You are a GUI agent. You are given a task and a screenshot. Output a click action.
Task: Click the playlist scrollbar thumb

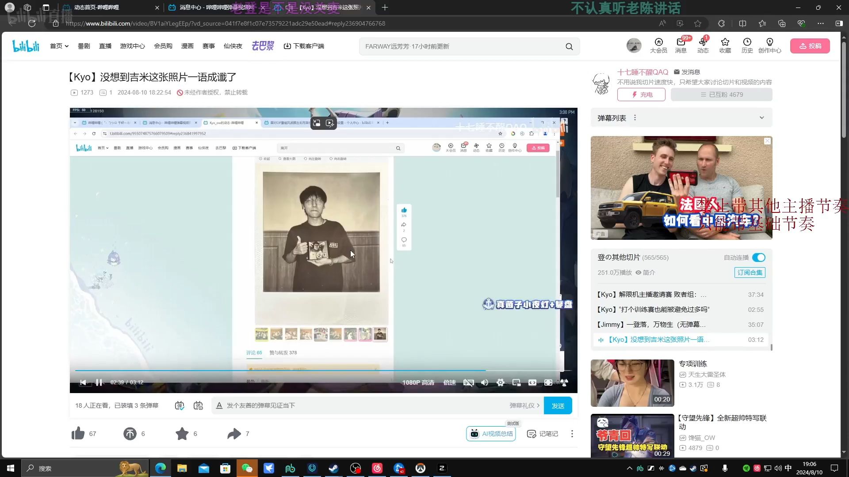click(771, 348)
